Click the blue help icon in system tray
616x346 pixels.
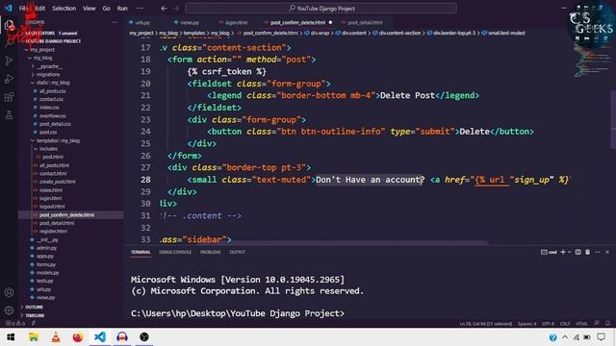point(552,337)
